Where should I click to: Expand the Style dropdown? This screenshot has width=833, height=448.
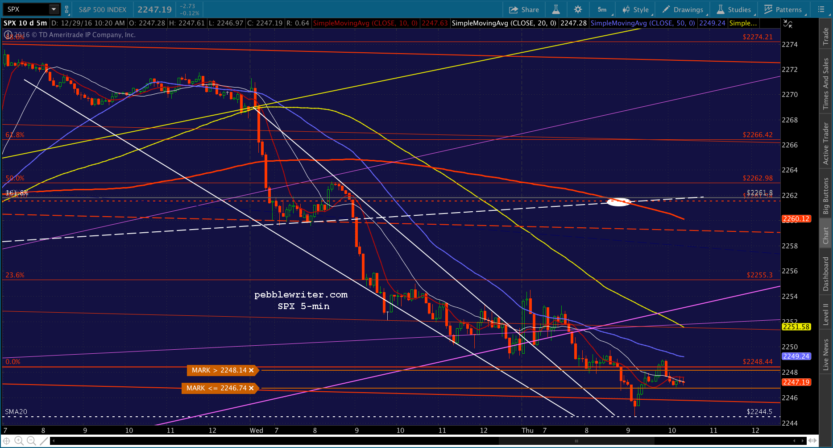(636, 9)
